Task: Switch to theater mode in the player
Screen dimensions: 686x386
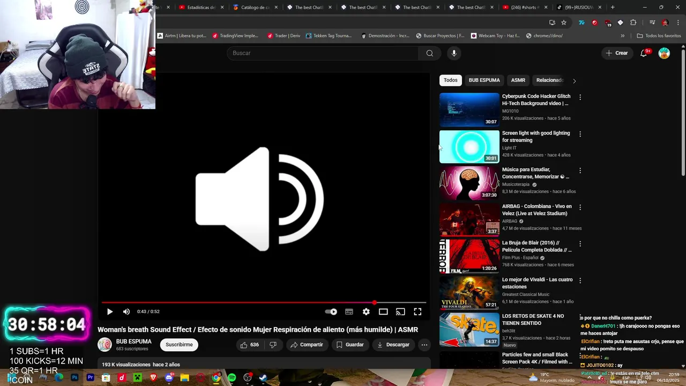Action: (383, 311)
